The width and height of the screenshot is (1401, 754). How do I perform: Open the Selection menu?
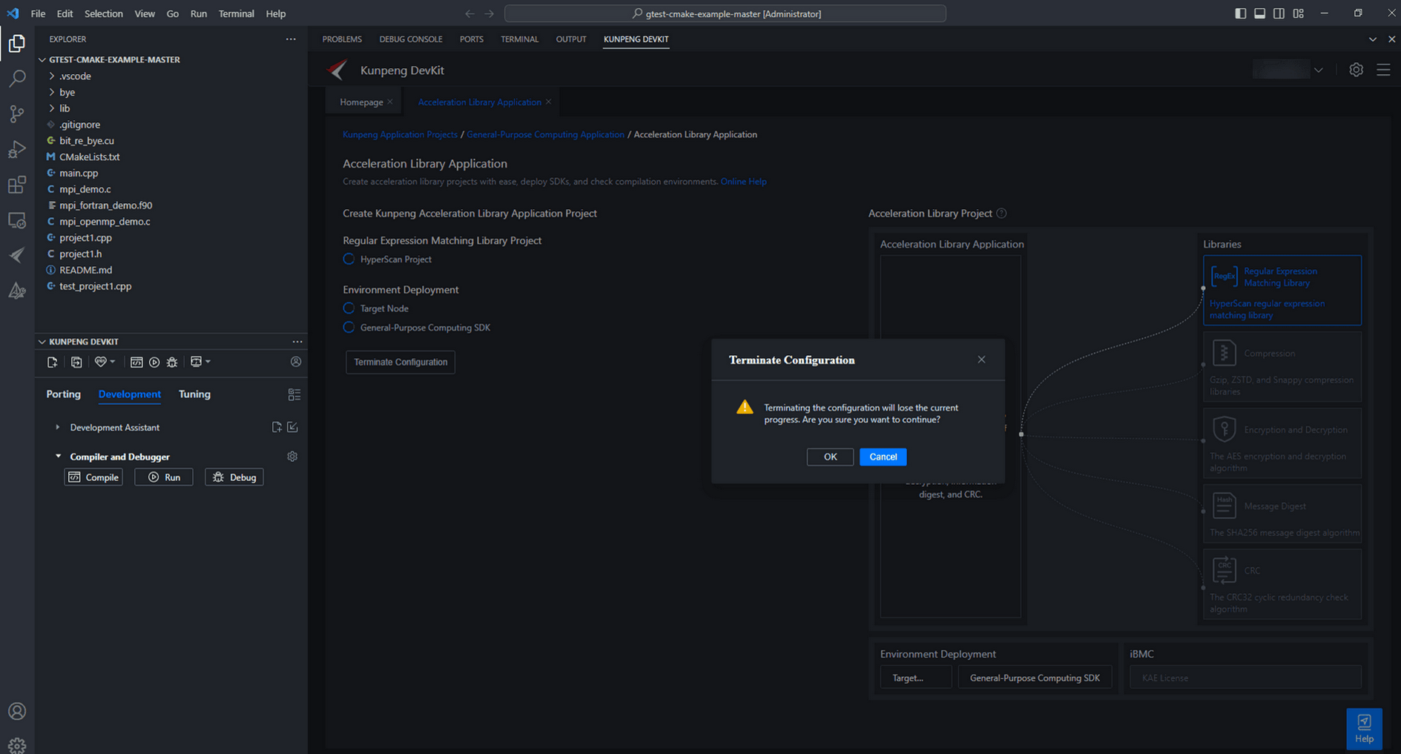coord(103,13)
